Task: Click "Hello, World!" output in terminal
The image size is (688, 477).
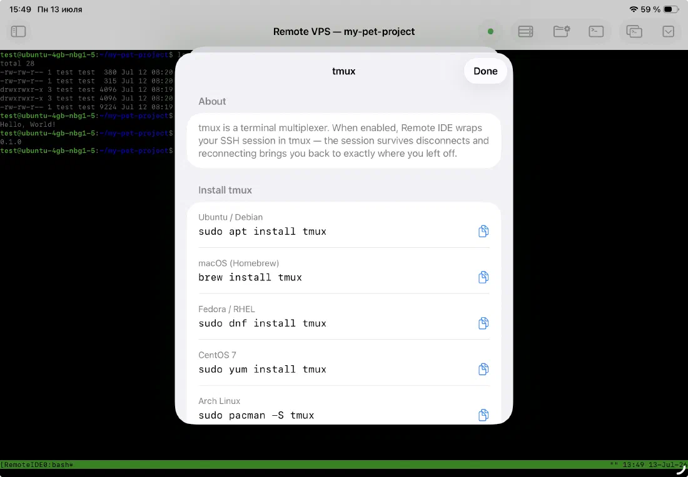Action: pos(28,124)
